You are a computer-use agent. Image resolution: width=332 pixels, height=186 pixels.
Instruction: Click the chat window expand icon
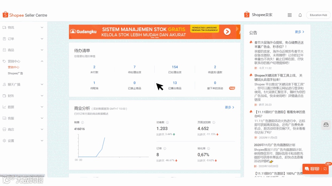[325, 169]
